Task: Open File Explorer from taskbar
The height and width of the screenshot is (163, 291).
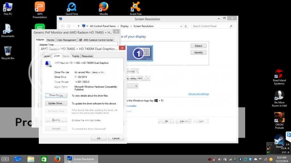Action: [x=31, y=159]
